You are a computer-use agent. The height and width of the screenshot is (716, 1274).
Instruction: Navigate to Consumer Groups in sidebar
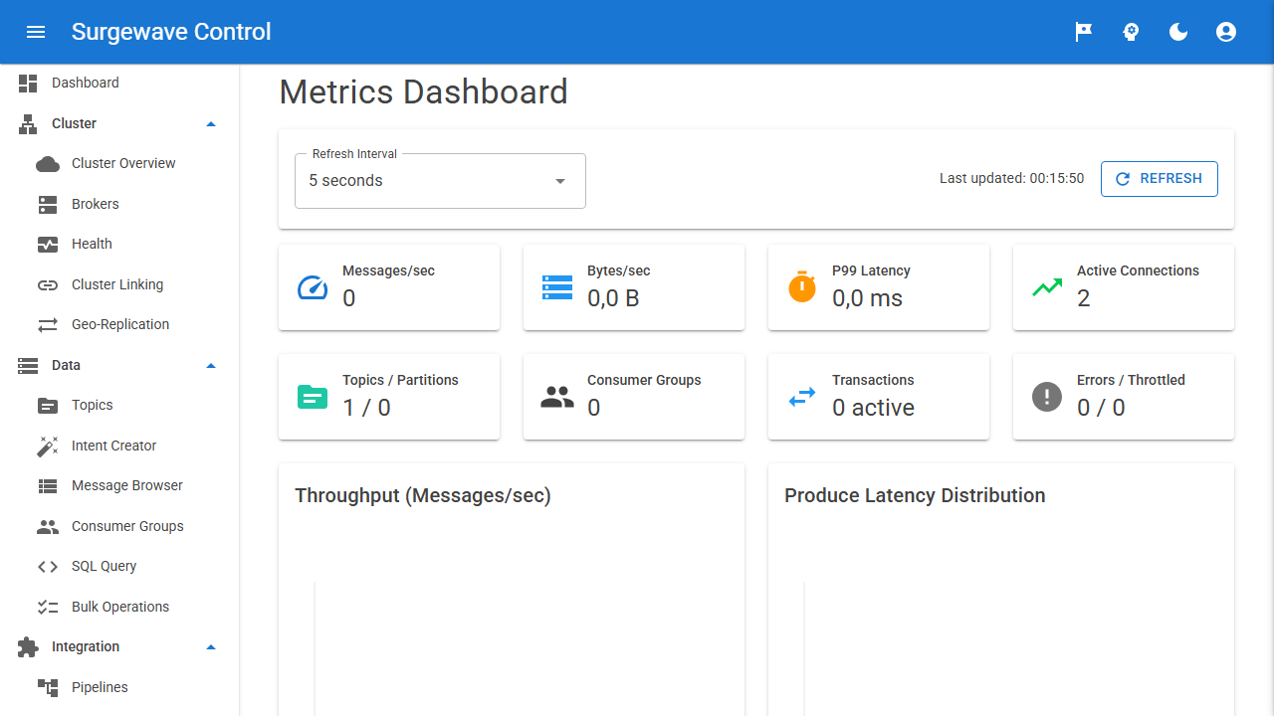click(119, 527)
